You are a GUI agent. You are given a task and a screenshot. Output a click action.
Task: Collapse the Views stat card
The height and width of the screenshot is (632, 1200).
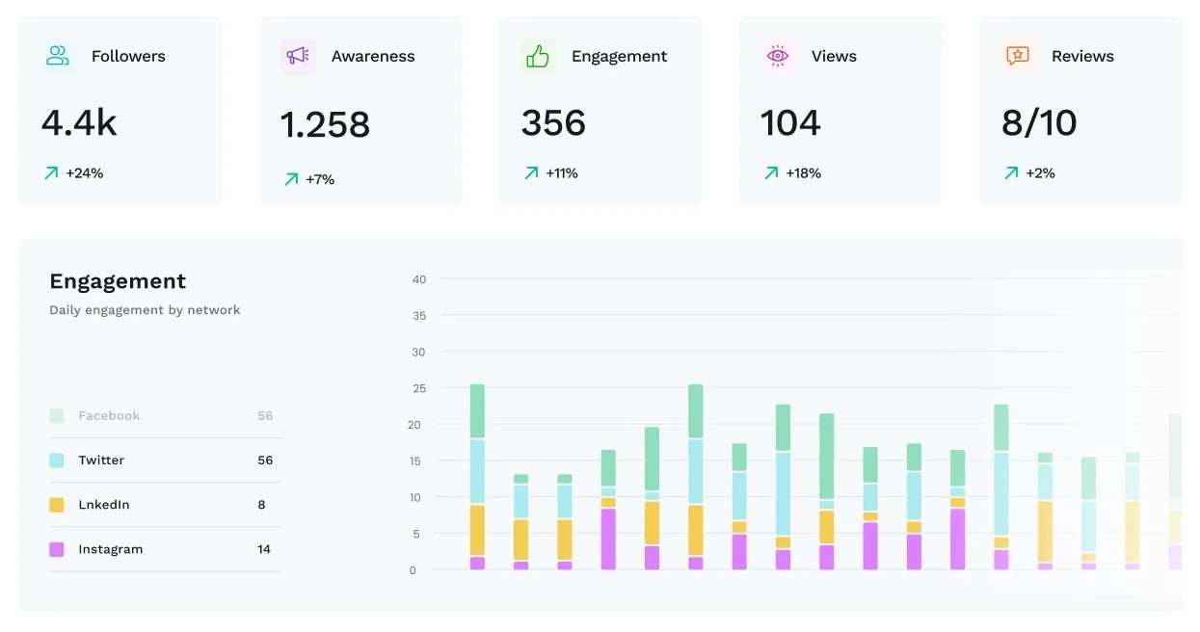(840, 110)
